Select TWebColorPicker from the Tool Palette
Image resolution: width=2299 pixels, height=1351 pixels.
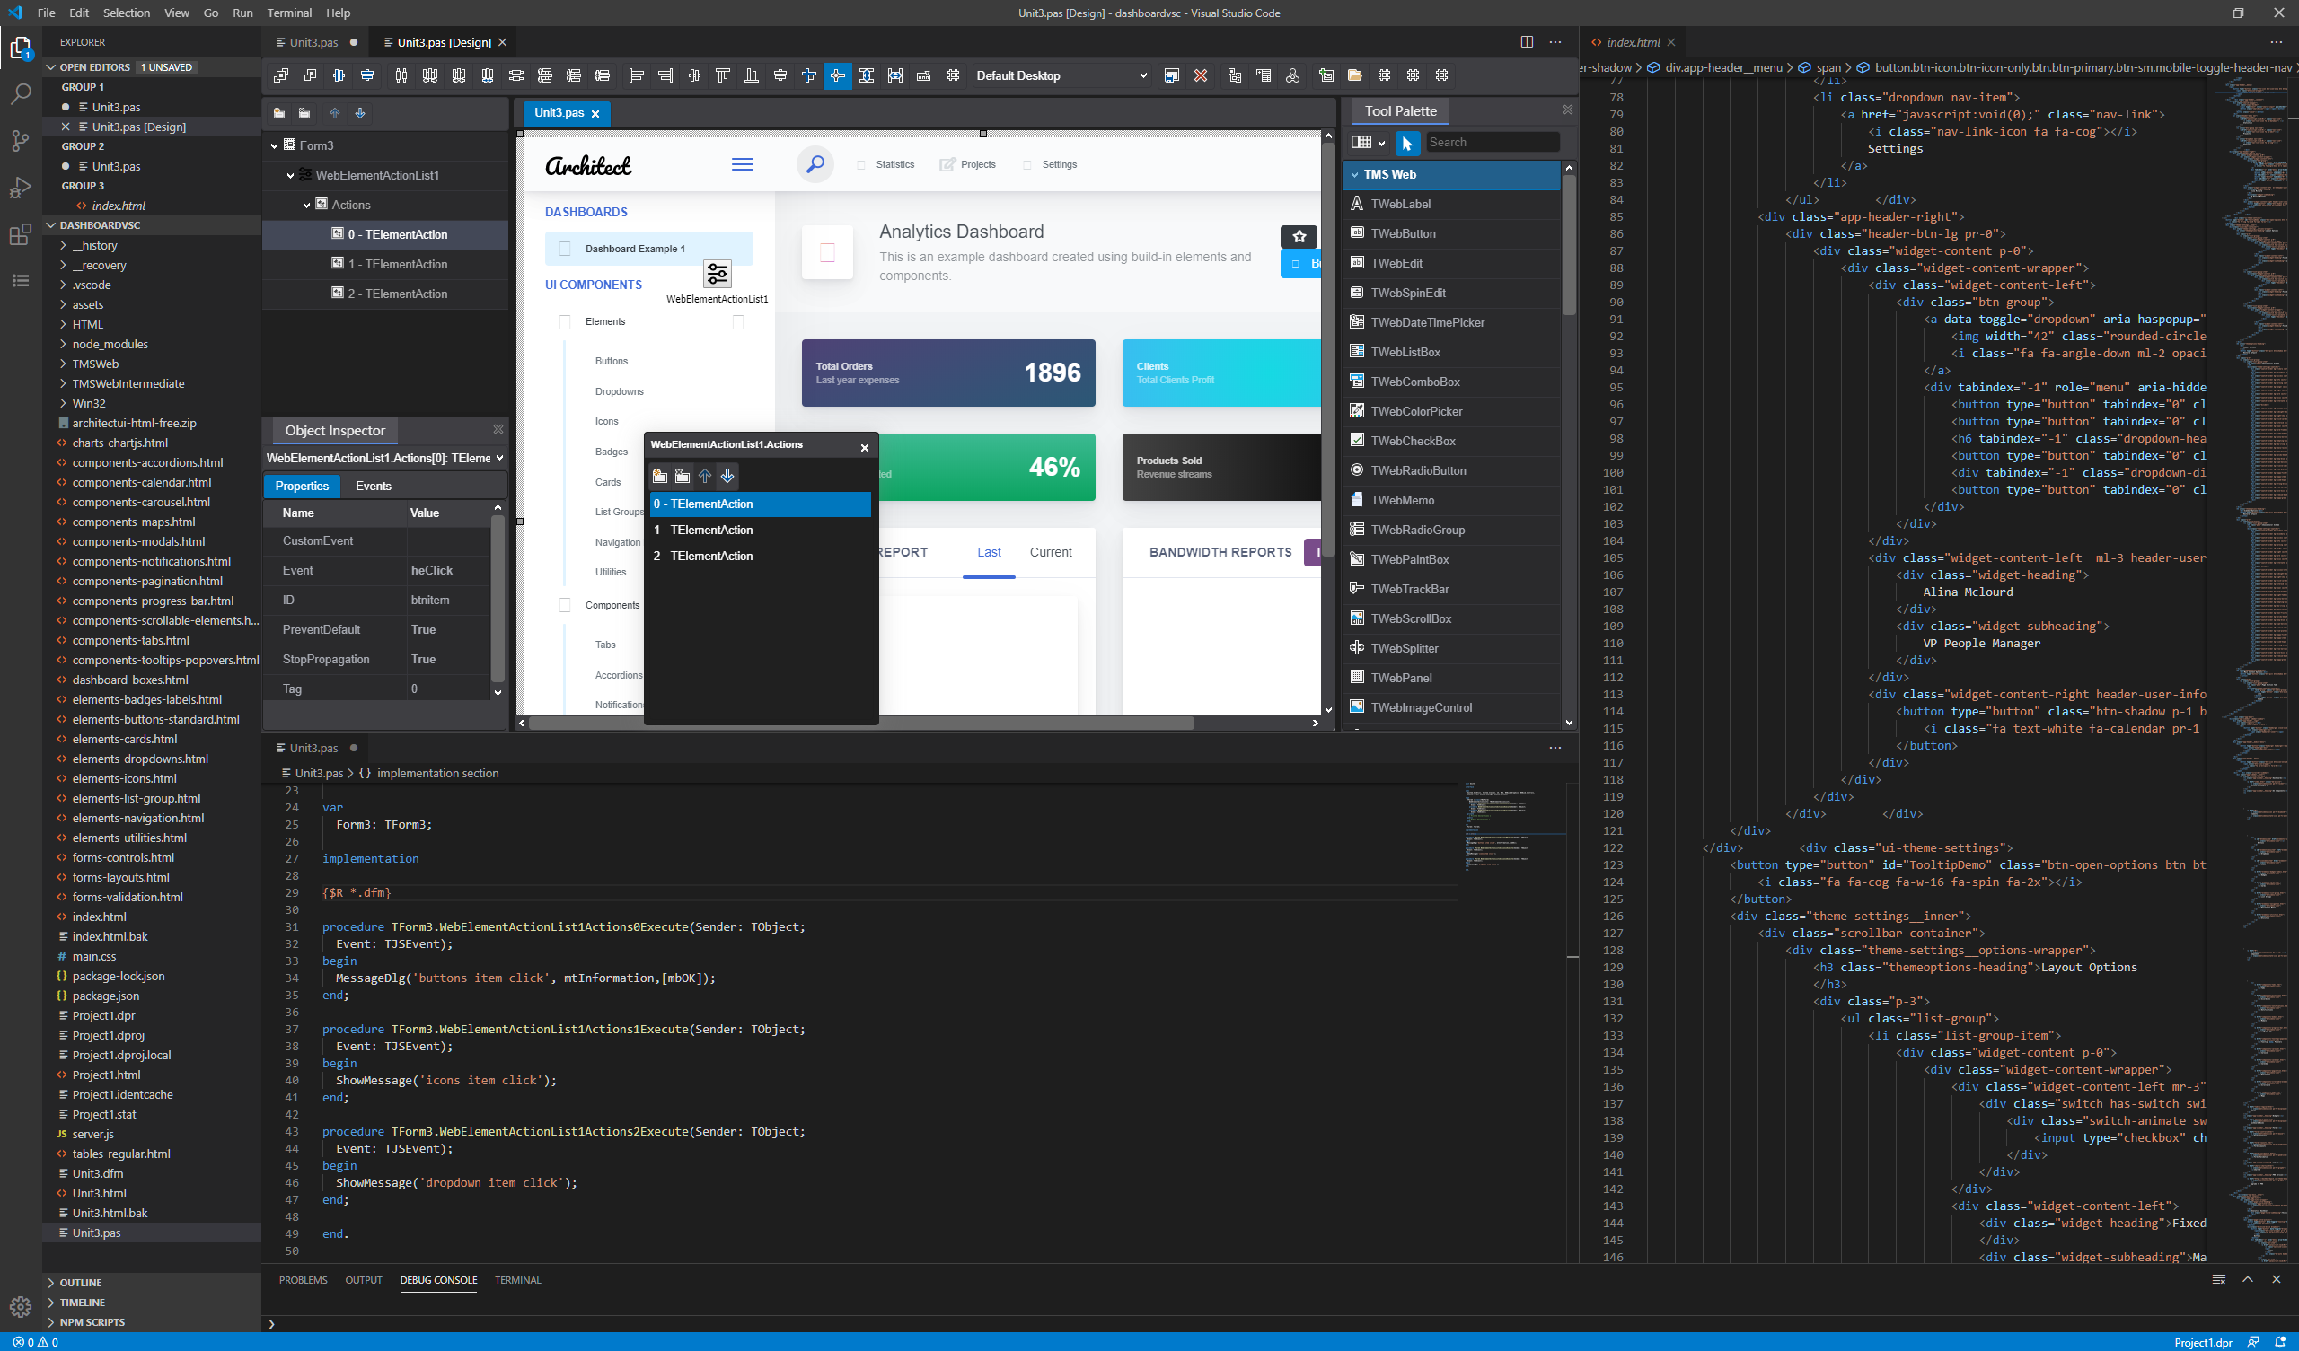click(x=1416, y=411)
